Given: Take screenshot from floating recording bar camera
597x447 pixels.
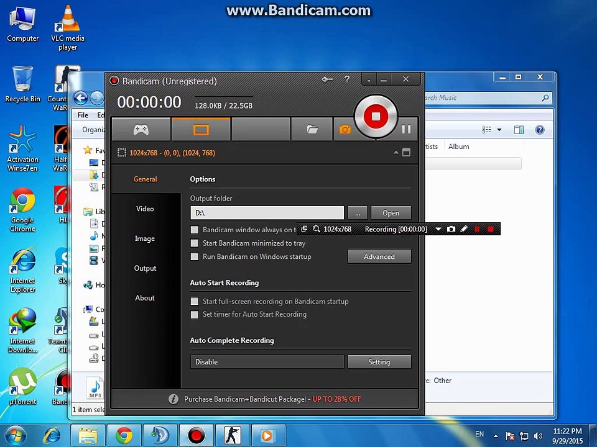Looking at the screenshot, I should tap(451, 229).
